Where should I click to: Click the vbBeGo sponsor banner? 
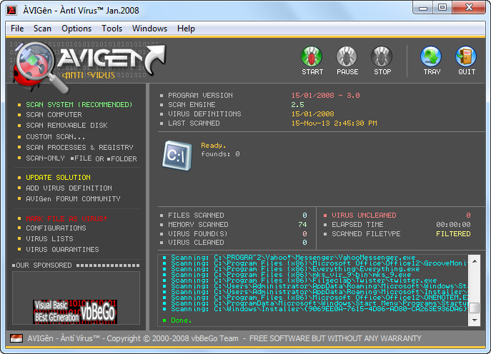75,311
